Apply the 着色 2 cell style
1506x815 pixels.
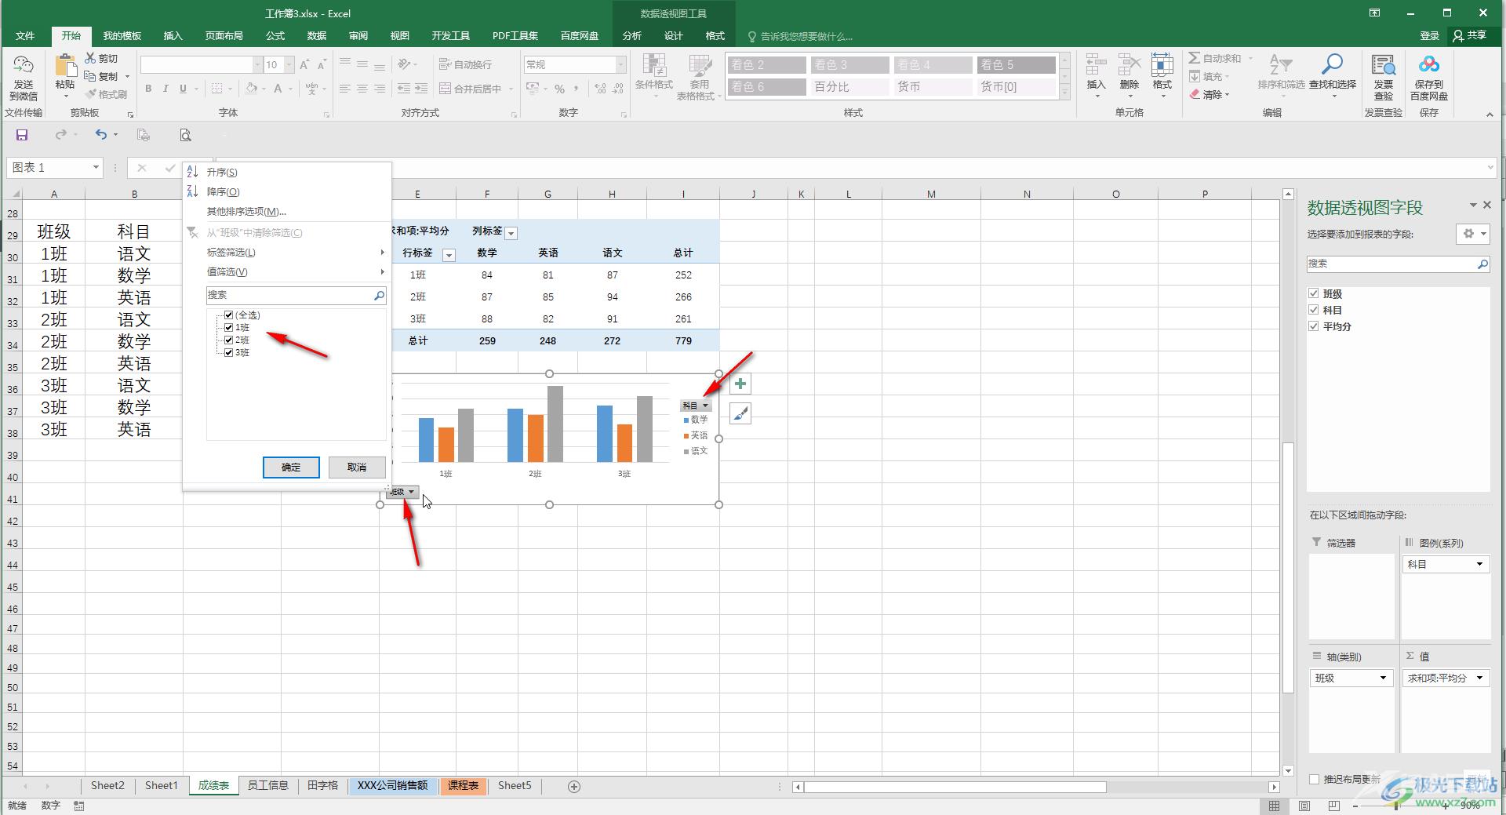[x=766, y=65]
